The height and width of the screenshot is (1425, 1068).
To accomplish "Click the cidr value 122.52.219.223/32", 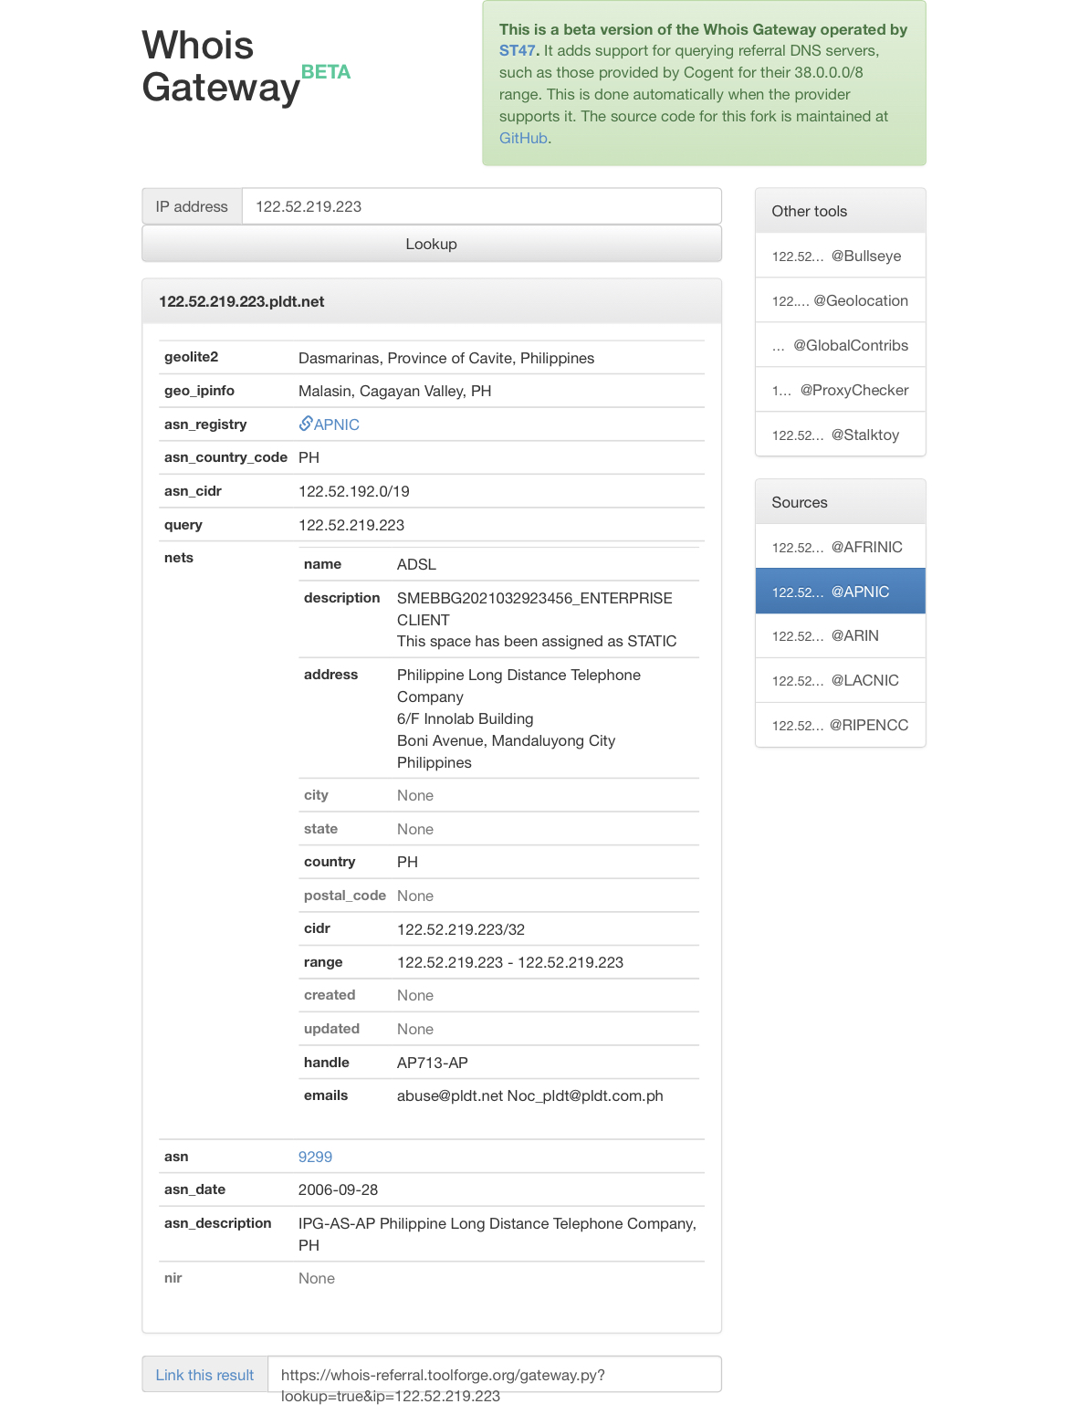I will pos(461,929).
